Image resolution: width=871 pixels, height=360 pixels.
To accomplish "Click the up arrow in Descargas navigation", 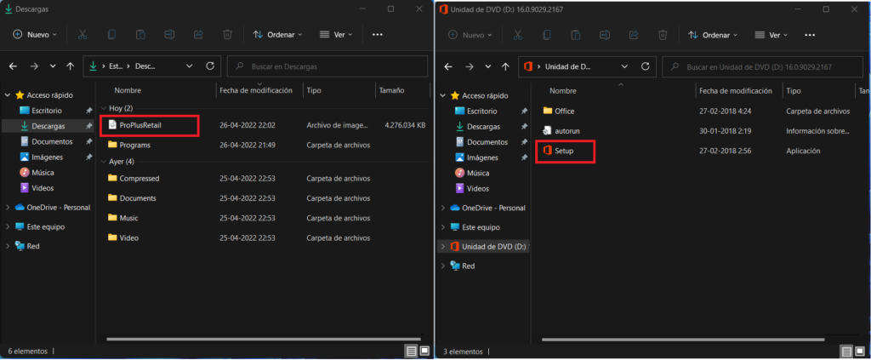I will [70, 66].
